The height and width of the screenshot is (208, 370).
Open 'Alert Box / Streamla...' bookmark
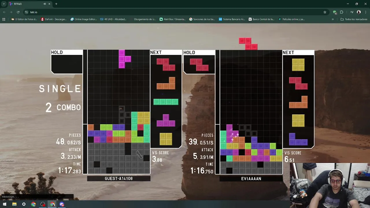click(173, 19)
